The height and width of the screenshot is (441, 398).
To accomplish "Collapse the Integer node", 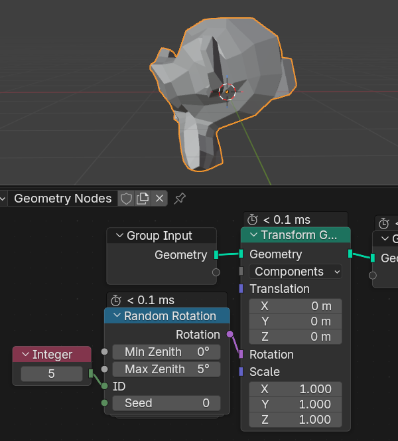I will point(25,355).
